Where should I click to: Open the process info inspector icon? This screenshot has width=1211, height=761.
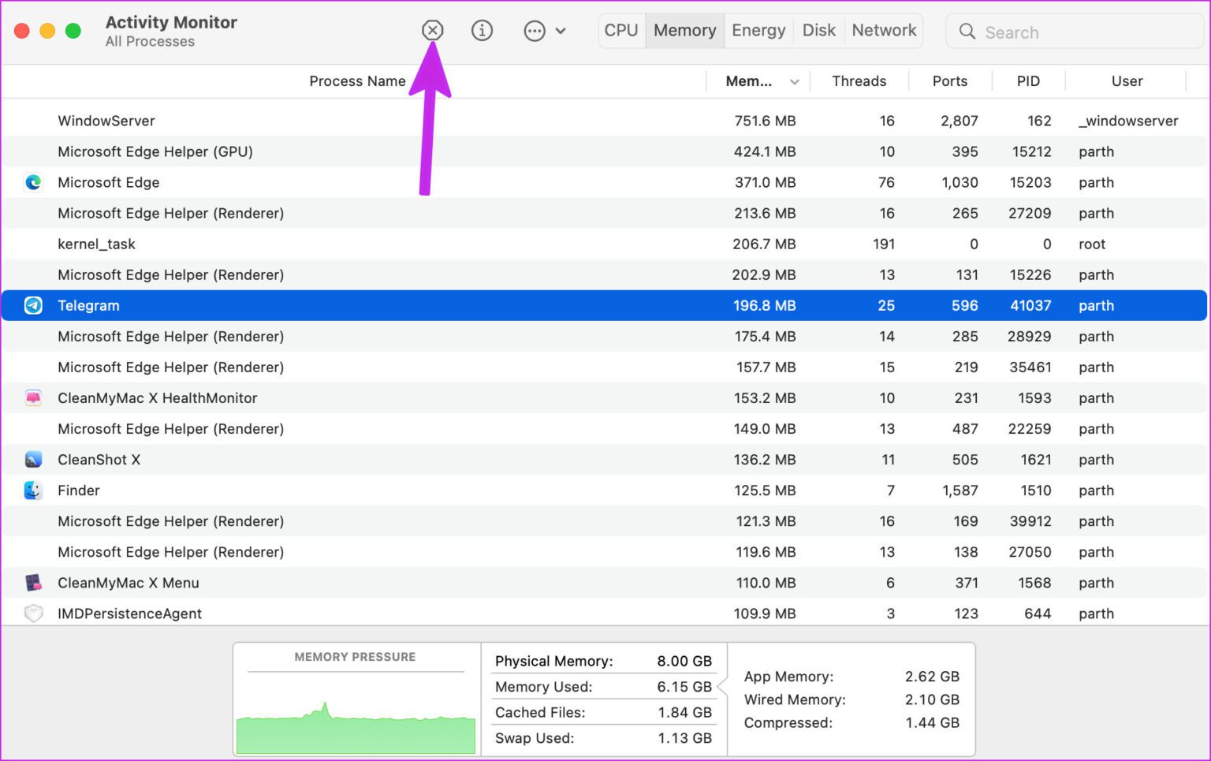(x=482, y=31)
